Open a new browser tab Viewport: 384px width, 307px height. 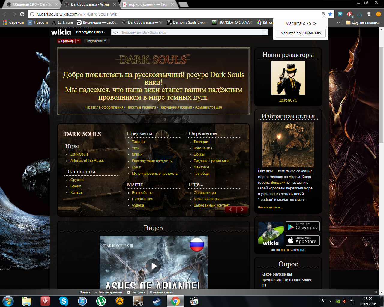pos(183,4)
